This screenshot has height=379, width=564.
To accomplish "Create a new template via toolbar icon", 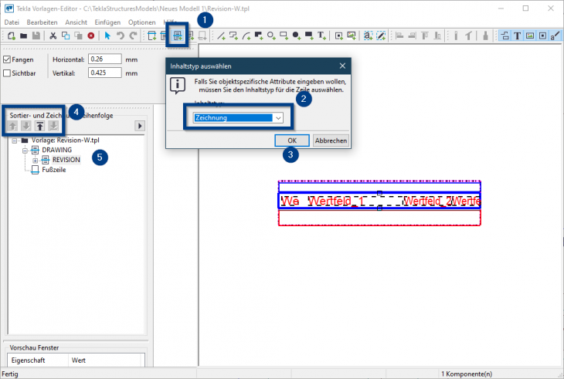I will 11,36.
